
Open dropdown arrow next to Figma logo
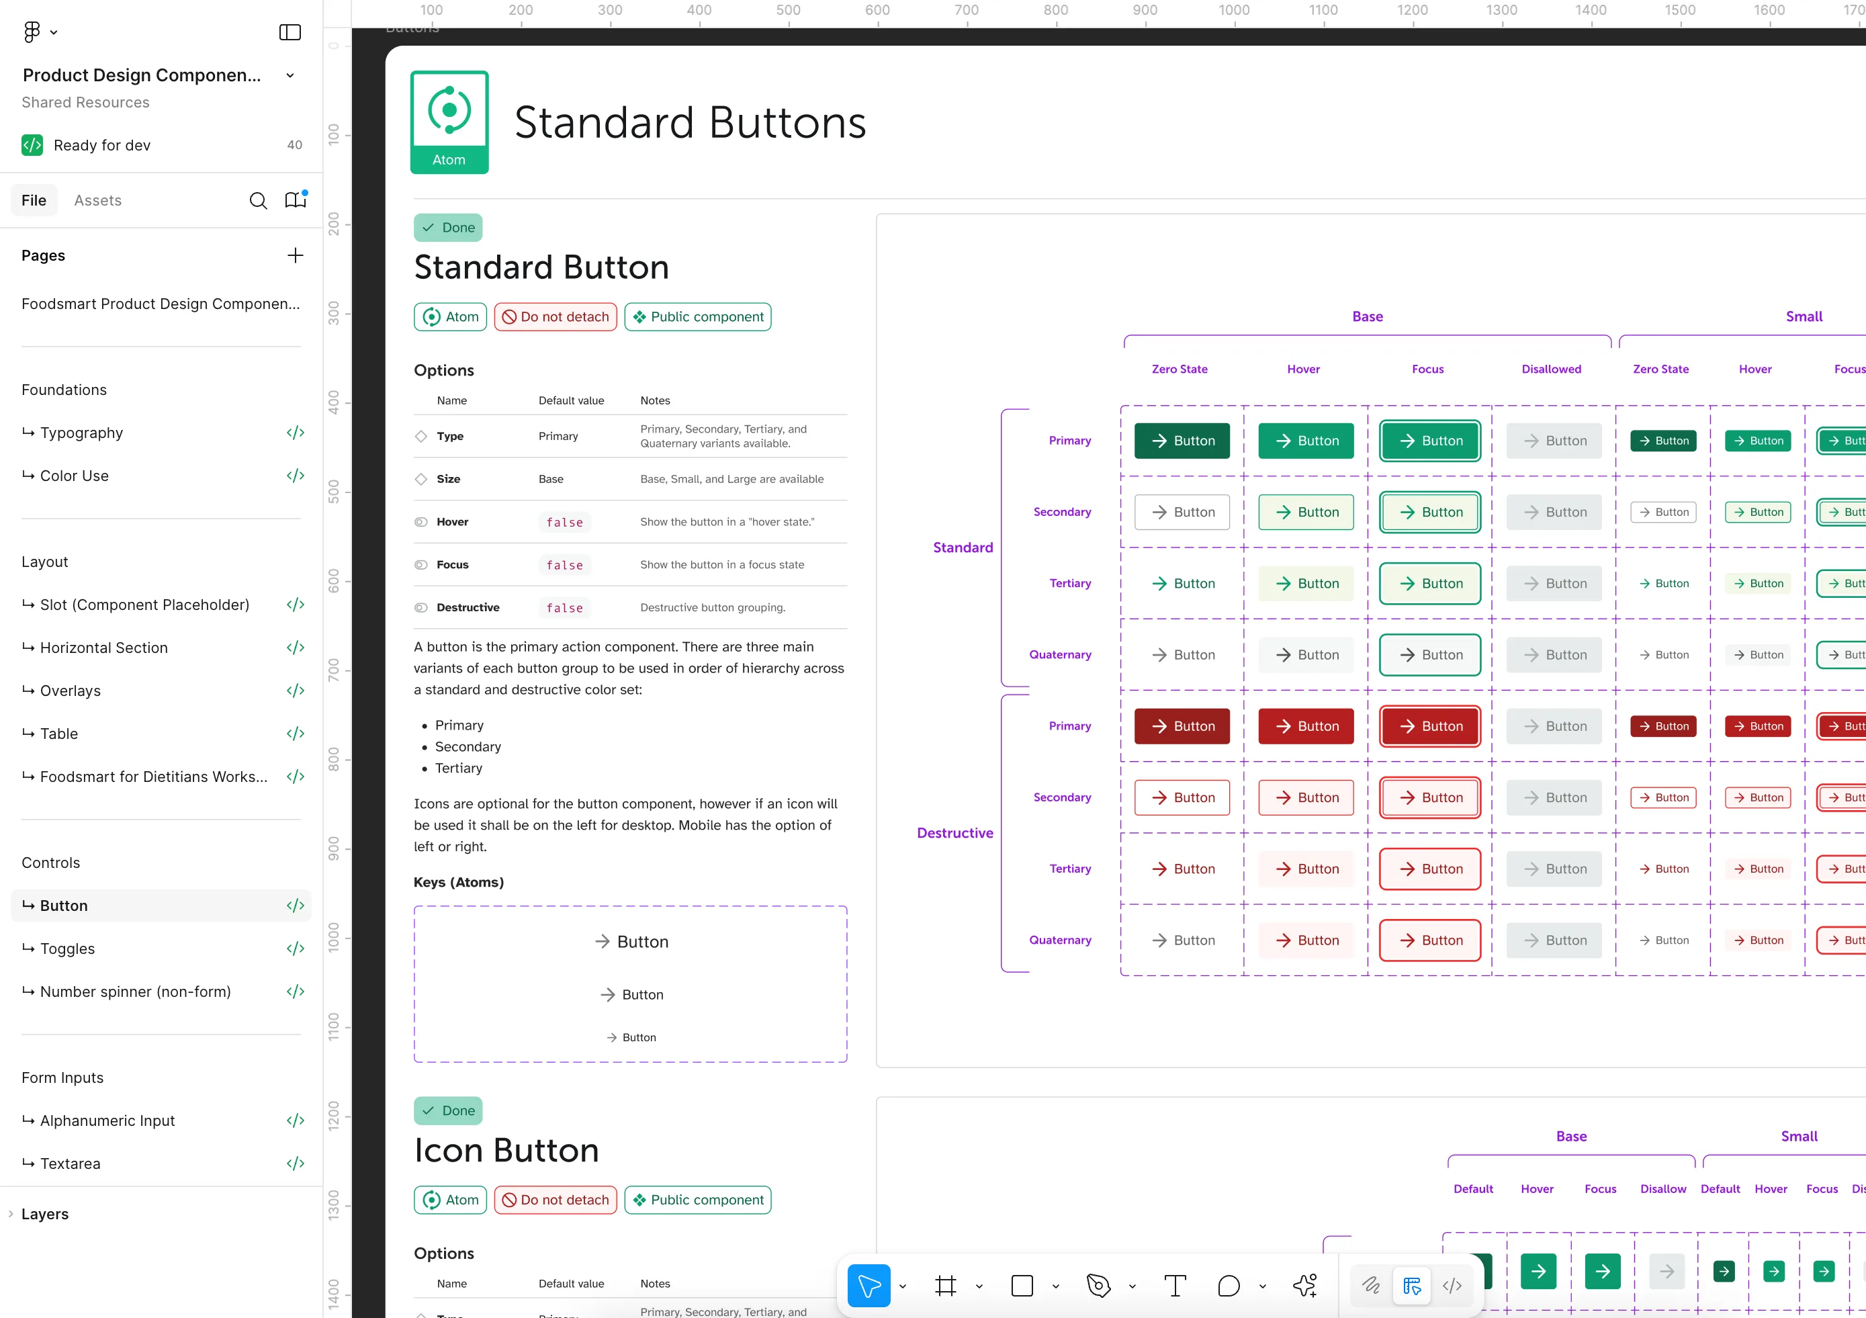pyautogui.click(x=54, y=32)
